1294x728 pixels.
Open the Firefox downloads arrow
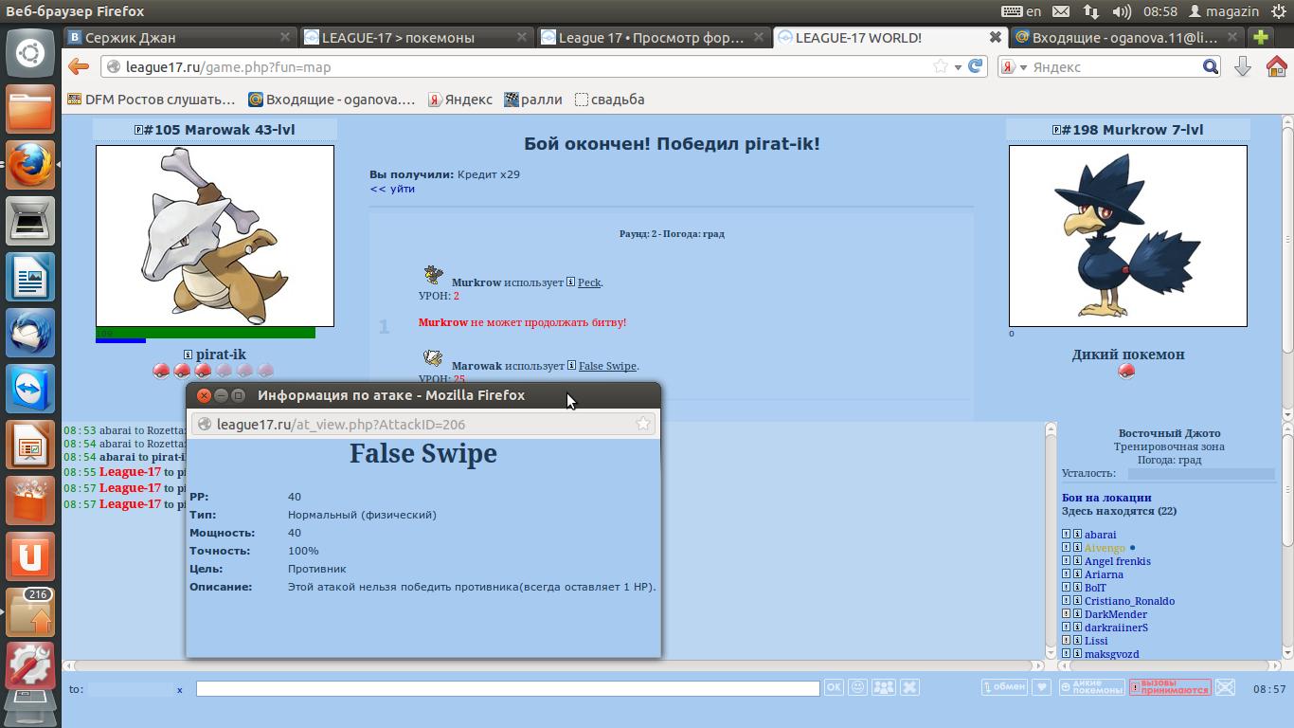(1243, 66)
